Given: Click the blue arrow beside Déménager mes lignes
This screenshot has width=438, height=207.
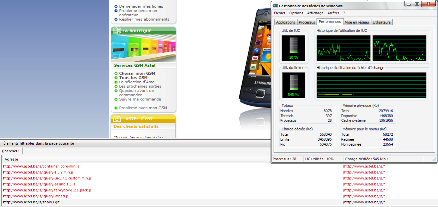Looking at the screenshot, I should coord(116,6).
